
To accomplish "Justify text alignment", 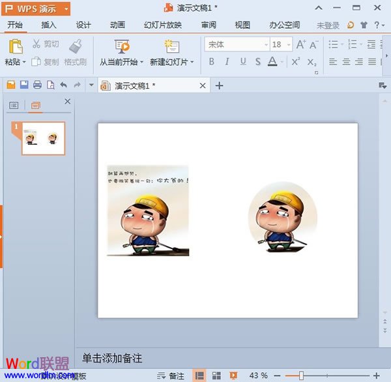I will (x=372, y=62).
